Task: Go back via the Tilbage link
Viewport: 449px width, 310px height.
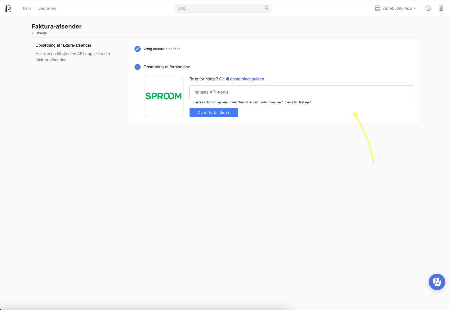Action: [39, 33]
